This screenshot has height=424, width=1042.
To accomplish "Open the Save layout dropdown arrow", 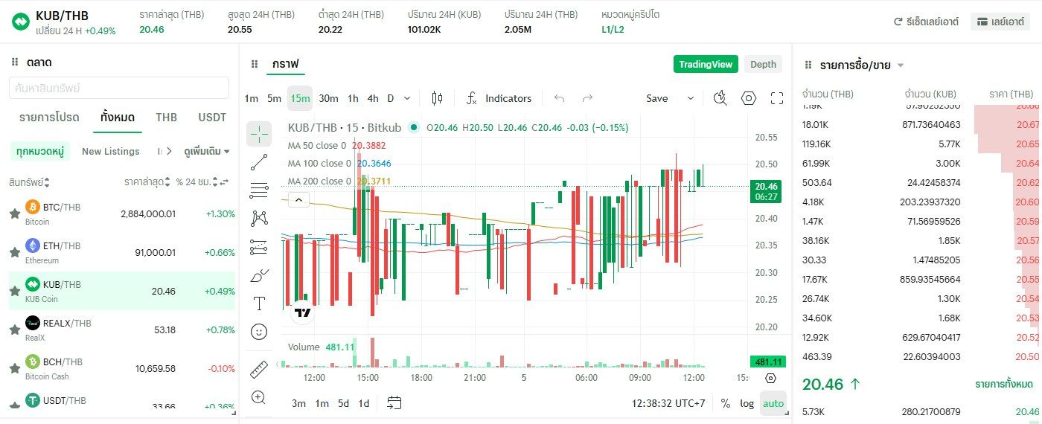I will [x=690, y=98].
